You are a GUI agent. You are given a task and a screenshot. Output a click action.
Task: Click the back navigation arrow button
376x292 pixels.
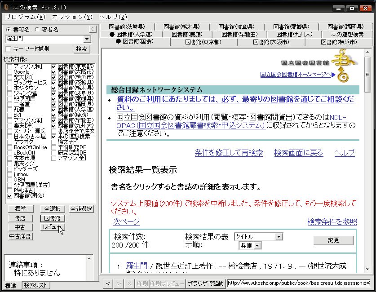click(x=108, y=283)
